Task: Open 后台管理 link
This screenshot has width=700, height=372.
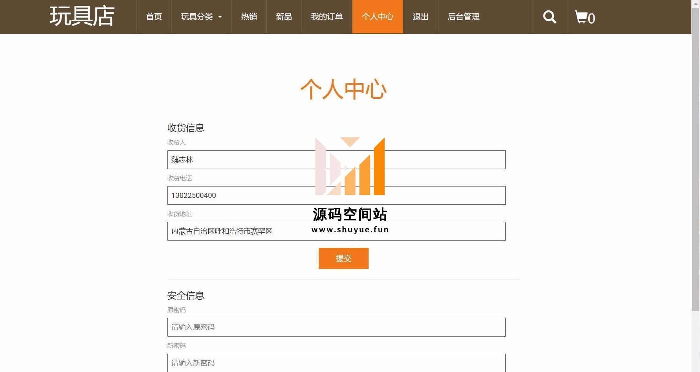Action: coord(463,17)
